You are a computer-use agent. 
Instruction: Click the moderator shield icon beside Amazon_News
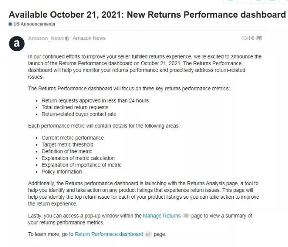tap(67, 39)
